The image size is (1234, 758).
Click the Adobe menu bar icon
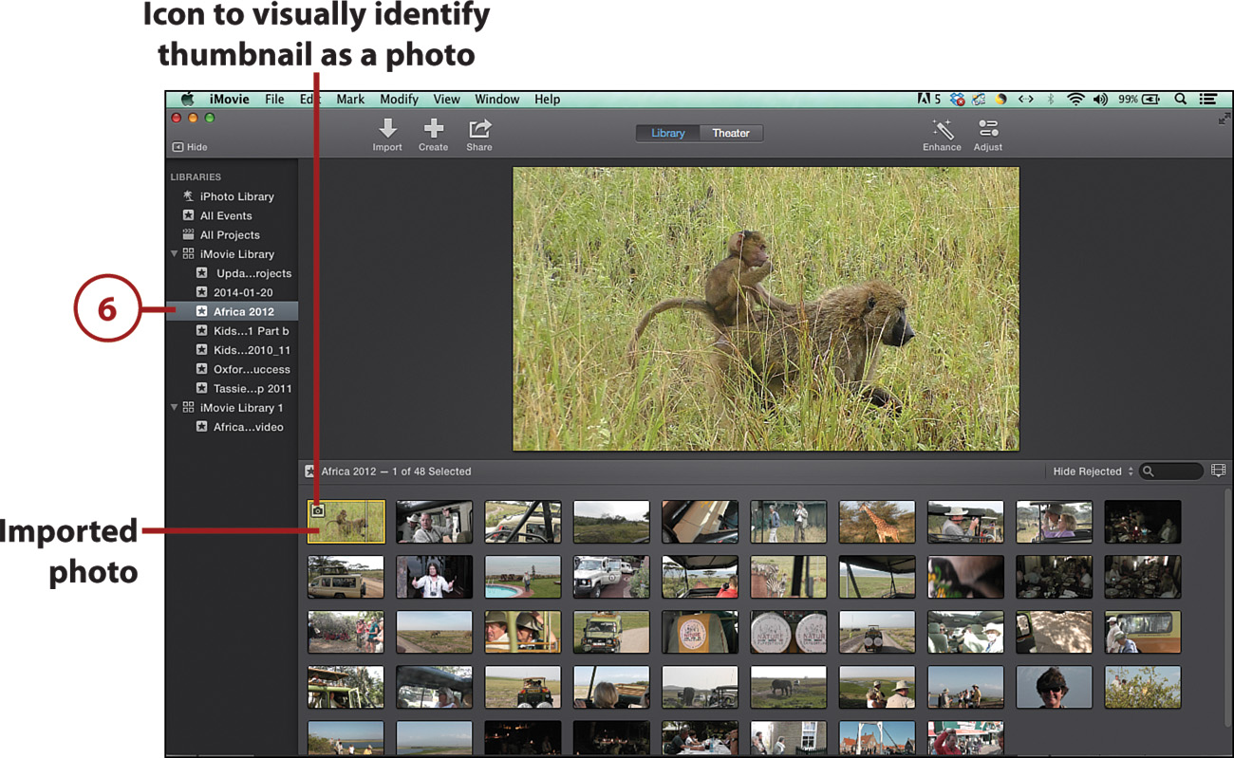928,99
